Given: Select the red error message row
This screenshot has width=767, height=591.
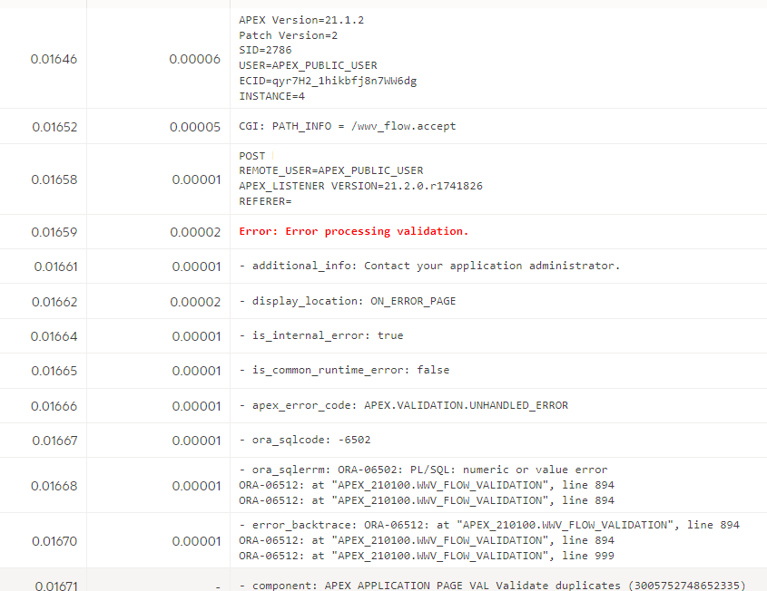Looking at the screenshot, I should [354, 231].
